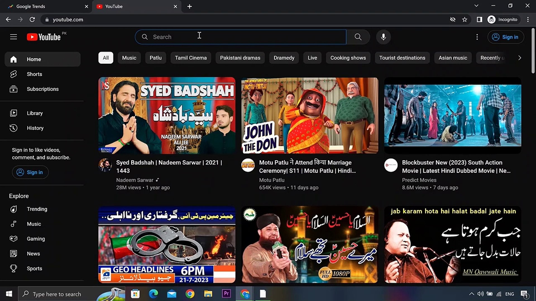Open the Library section

pos(35,113)
